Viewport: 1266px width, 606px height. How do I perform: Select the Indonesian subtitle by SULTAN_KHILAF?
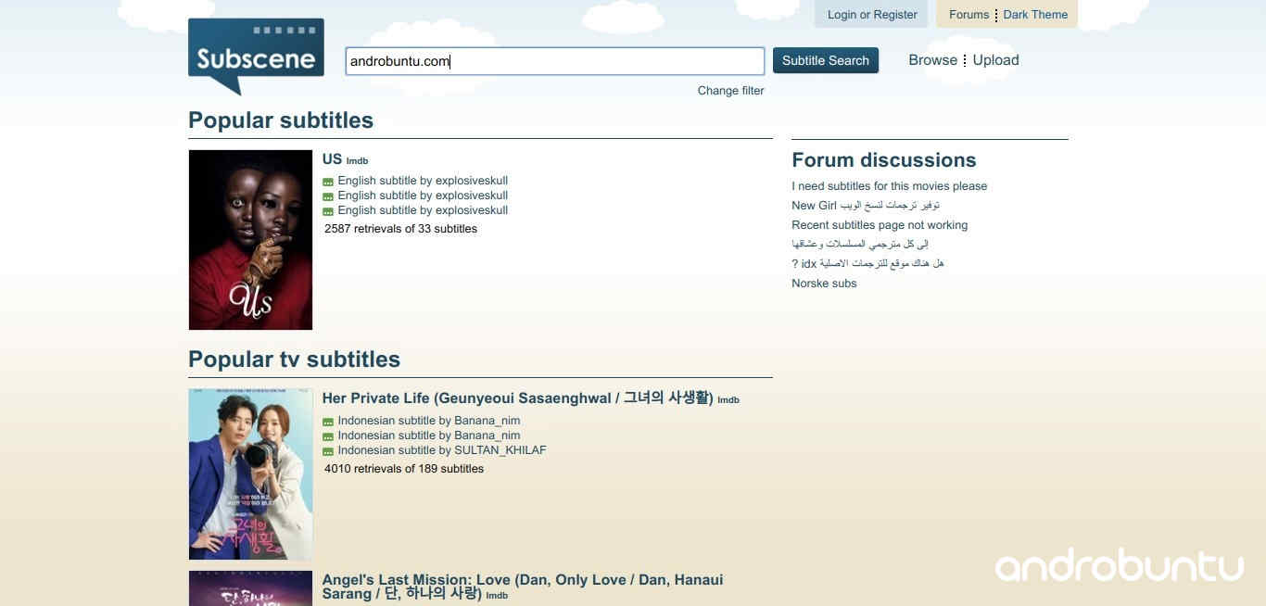(441, 450)
